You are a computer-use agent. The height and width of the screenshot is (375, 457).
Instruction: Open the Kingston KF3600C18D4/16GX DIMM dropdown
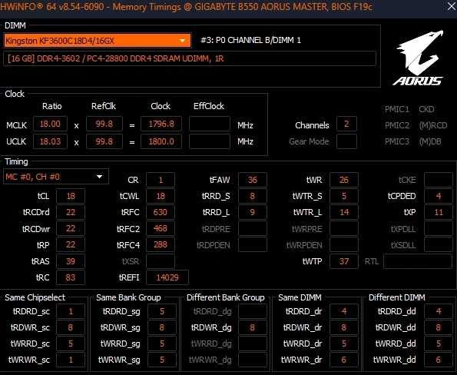coord(98,40)
